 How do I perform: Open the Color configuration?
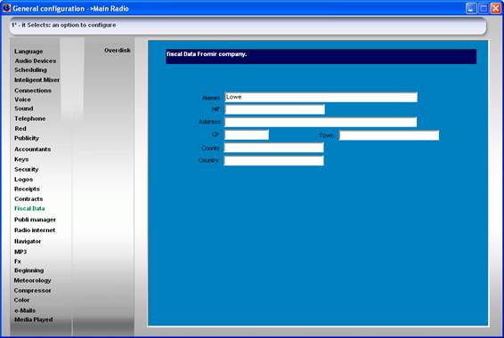click(21, 300)
